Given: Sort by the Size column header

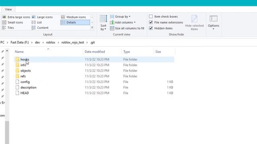Looking at the screenshot, I should pyautogui.click(x=158, y=52).
